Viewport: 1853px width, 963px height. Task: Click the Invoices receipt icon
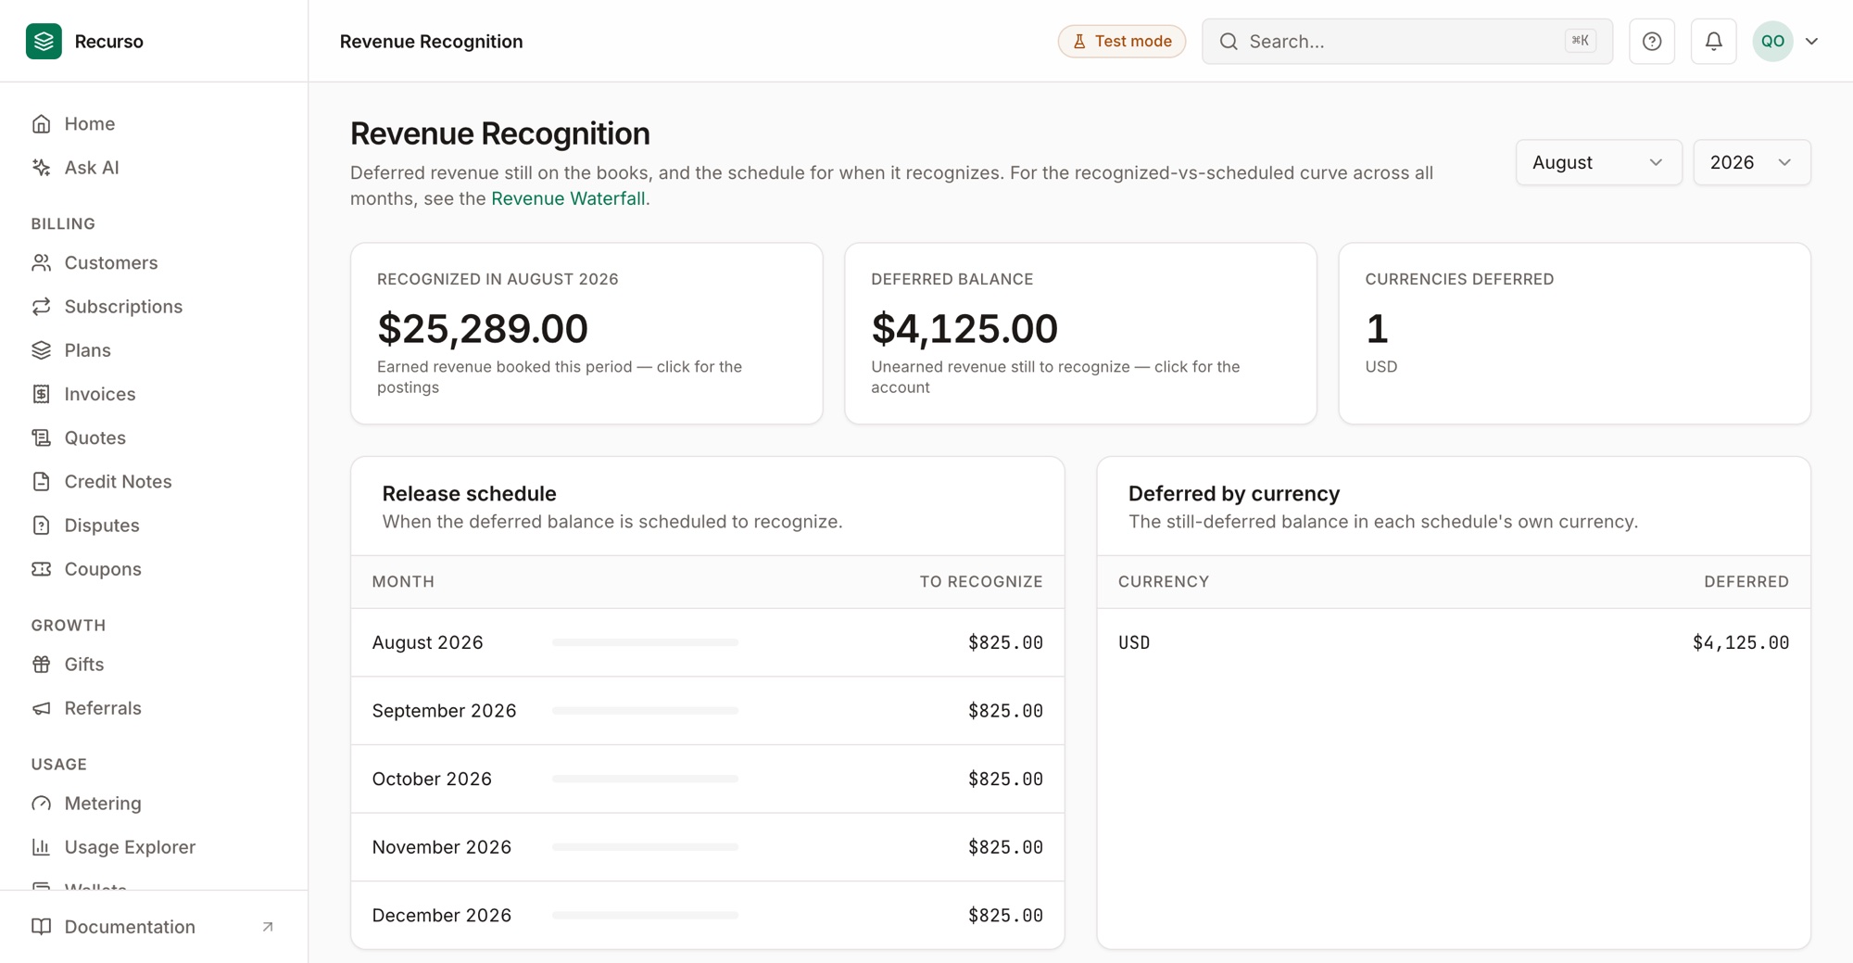pyautogui.click(x=41, y=394)
